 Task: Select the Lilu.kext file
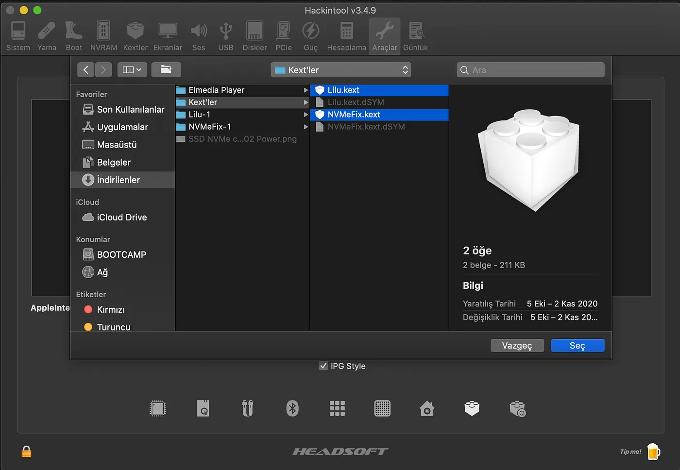click(379, 90)
